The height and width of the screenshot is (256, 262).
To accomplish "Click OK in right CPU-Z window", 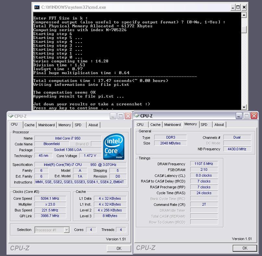I will point(245,248).
